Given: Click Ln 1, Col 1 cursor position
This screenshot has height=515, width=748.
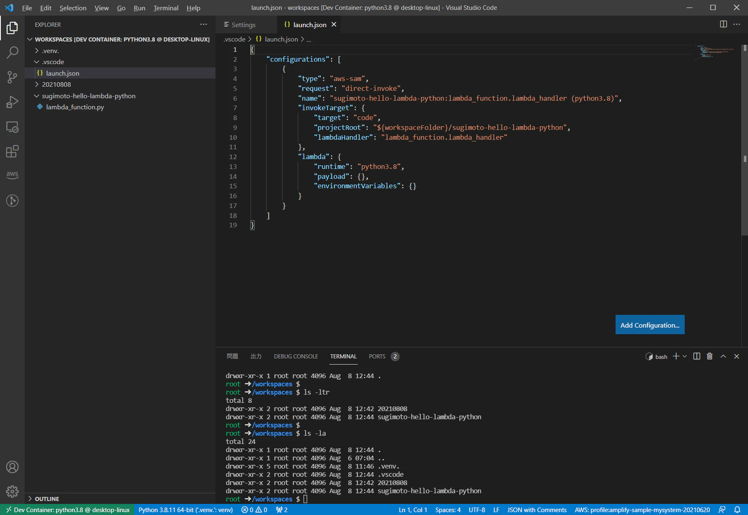Looking at the screenshot, I should click(x=413, y=510).
